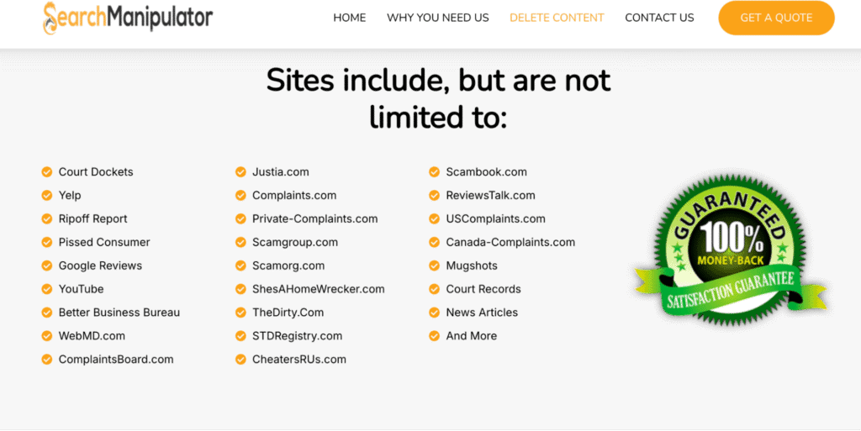This screenshot has width=861, height=431.
Task: Click the 100% Money-Back Guaranteed badge
Action: [731, 250]
